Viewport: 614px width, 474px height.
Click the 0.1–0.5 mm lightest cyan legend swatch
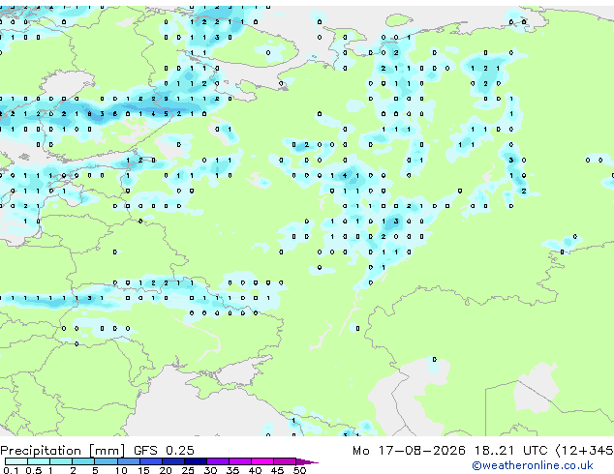pyautogui.click(x=16, y=461)
